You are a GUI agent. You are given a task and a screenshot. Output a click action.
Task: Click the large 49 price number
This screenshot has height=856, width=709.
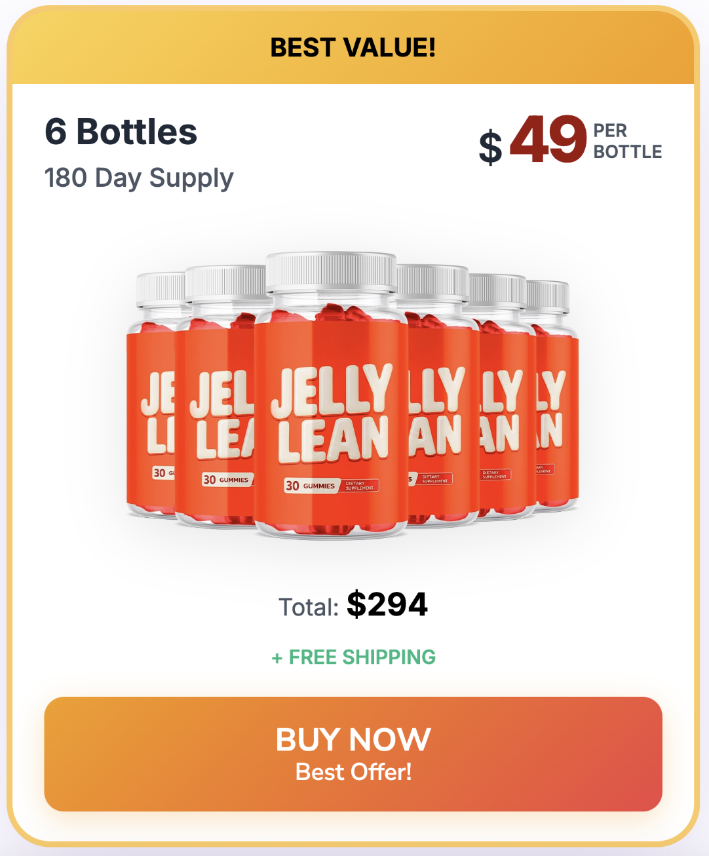[x=548, y=139]
